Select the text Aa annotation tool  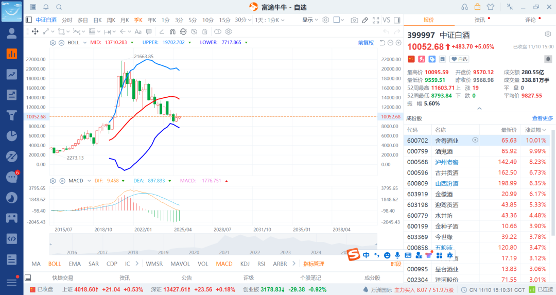[138, 31]
